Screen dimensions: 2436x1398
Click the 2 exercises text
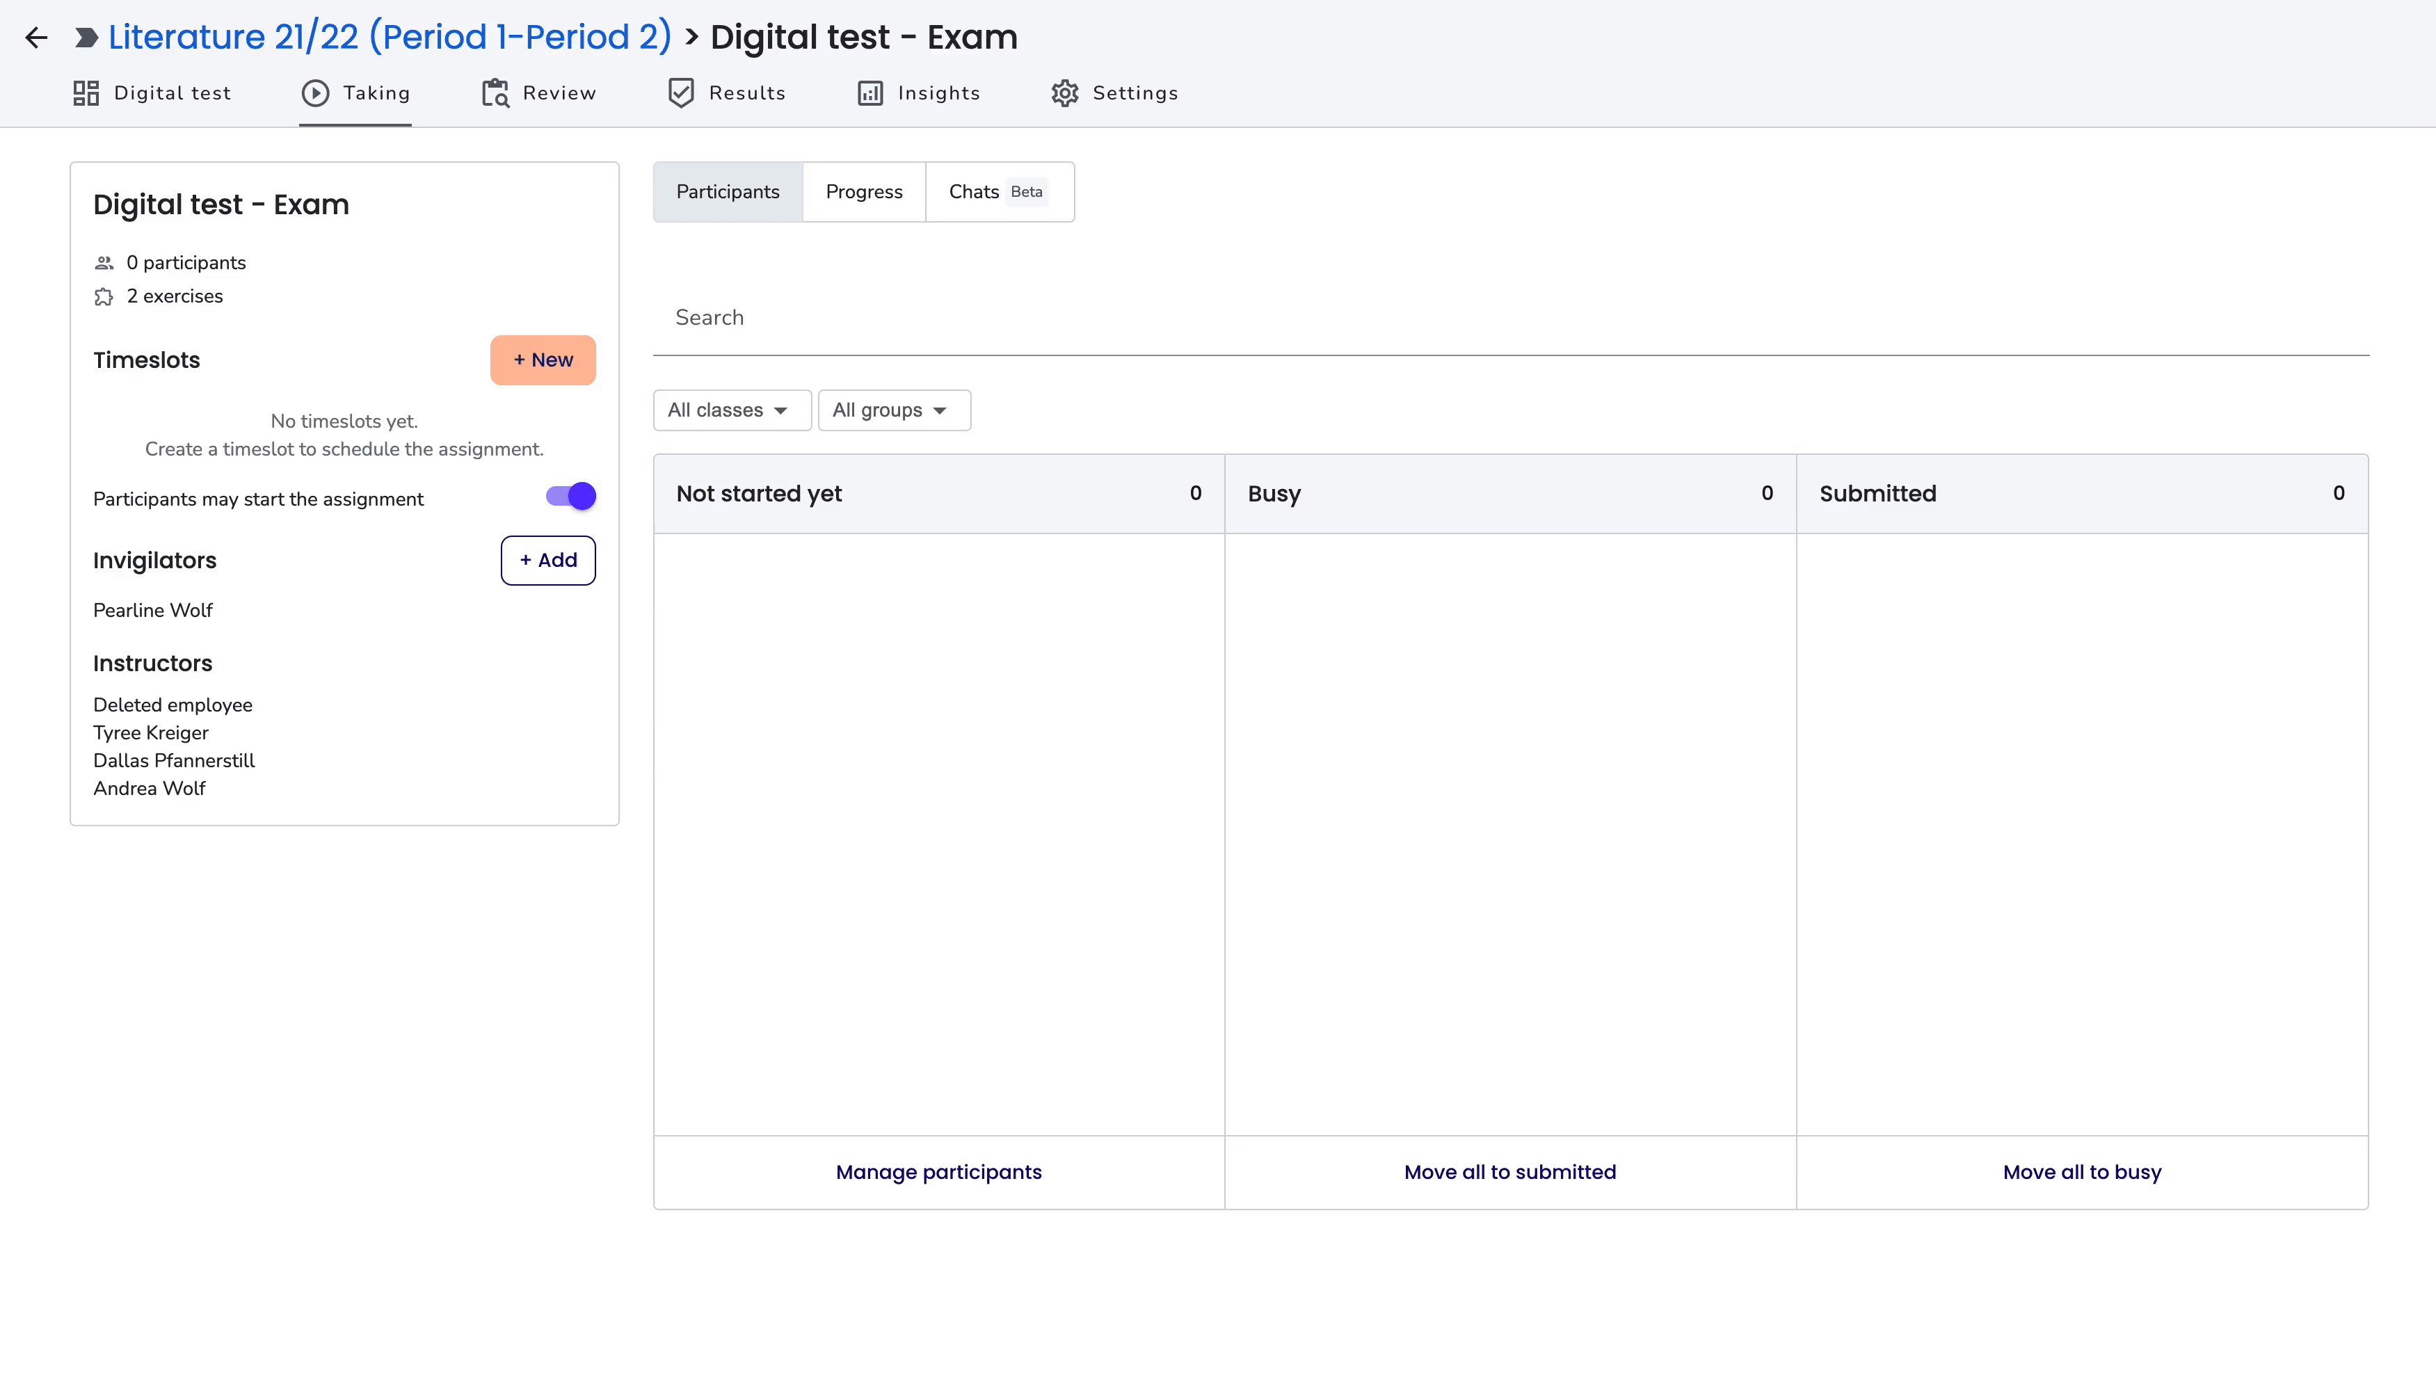tap(175, 297)
